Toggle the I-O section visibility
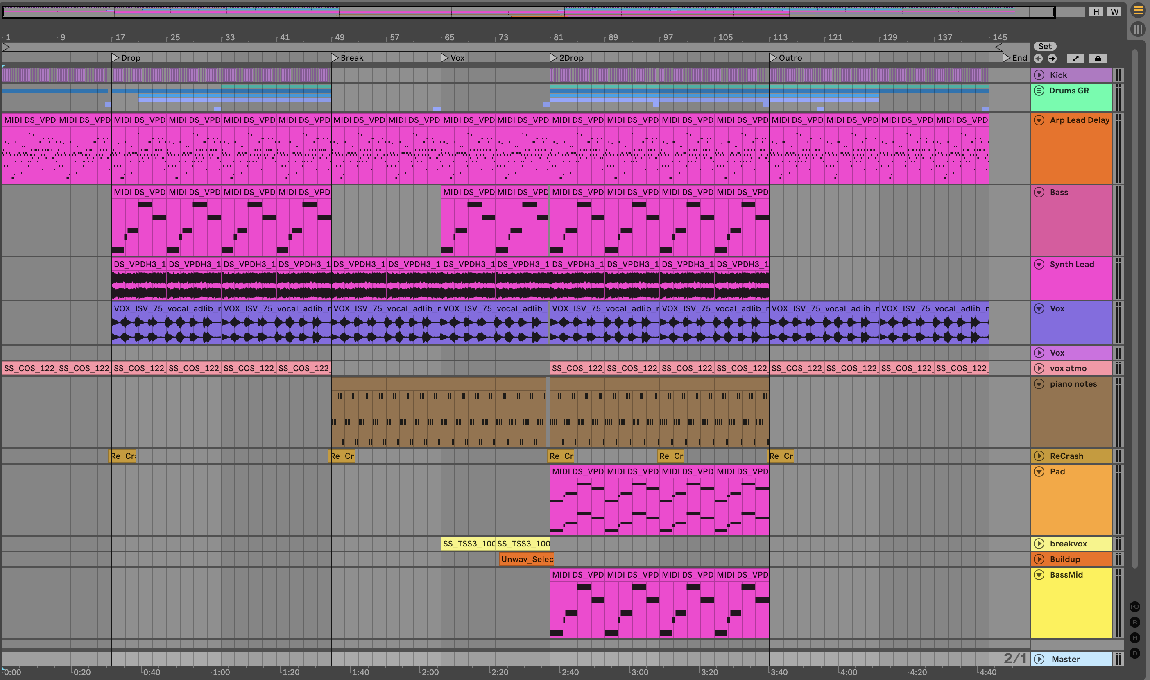 1134,607
